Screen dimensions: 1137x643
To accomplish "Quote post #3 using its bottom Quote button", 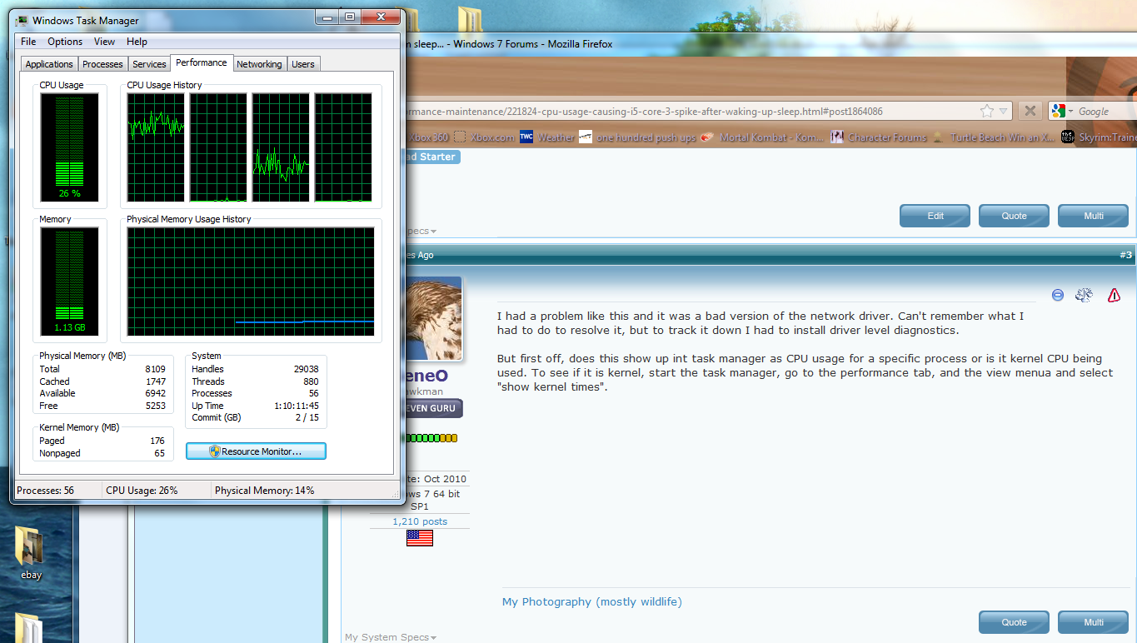I will 1014,622.
